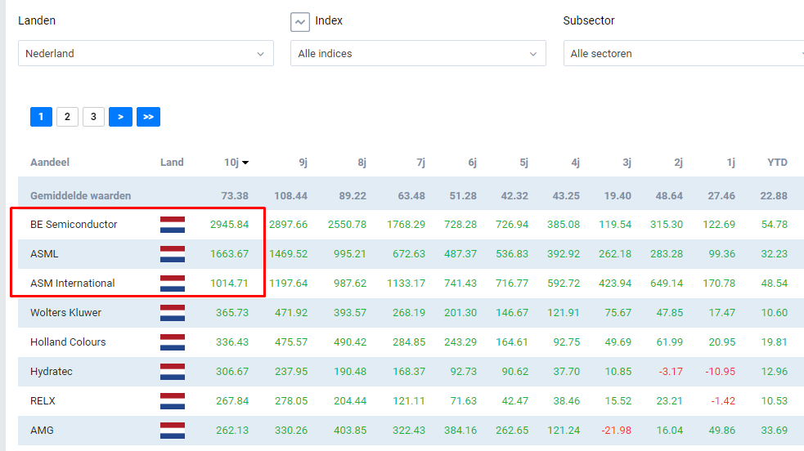Open the Index dropdown showing Alle indices

coord(418,53)
